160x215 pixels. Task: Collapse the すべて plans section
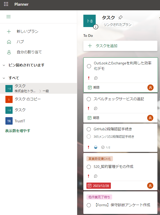(4, 78)
